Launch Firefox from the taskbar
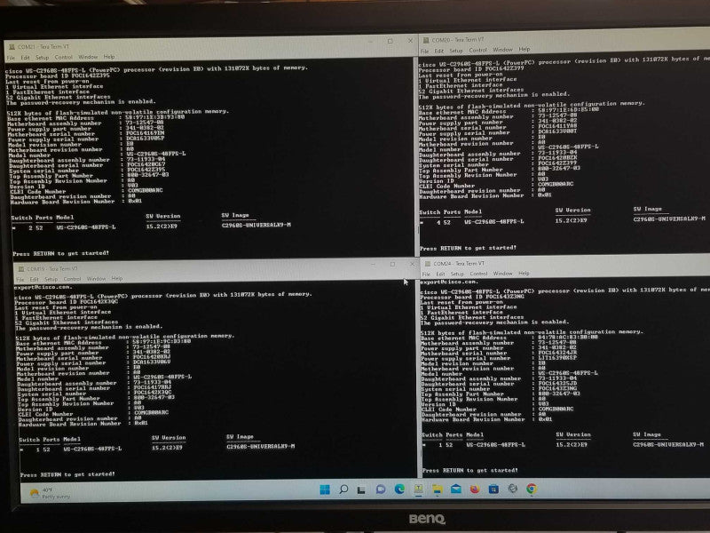The image size is (710, 533). pyautogui.click(x=475, y=489)
